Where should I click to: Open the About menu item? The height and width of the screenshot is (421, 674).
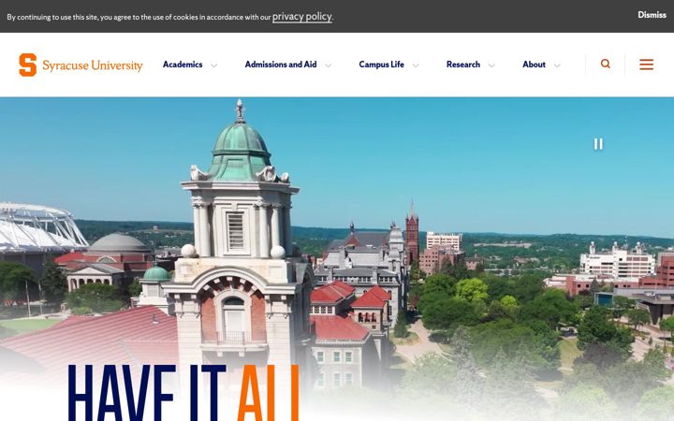(534, 65)
